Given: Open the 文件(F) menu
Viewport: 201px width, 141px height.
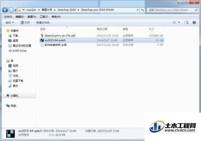Looking at the screenshot, I should tap(8, 17).
